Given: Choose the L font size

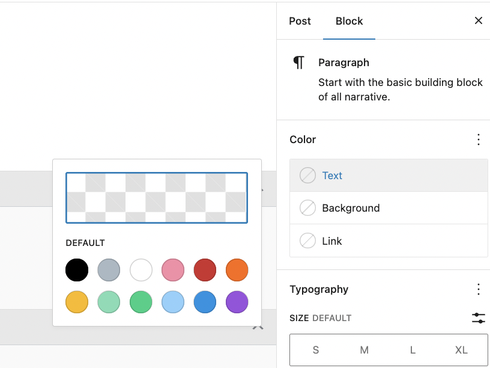Looking at the screenshot, I should click(413, 350).
